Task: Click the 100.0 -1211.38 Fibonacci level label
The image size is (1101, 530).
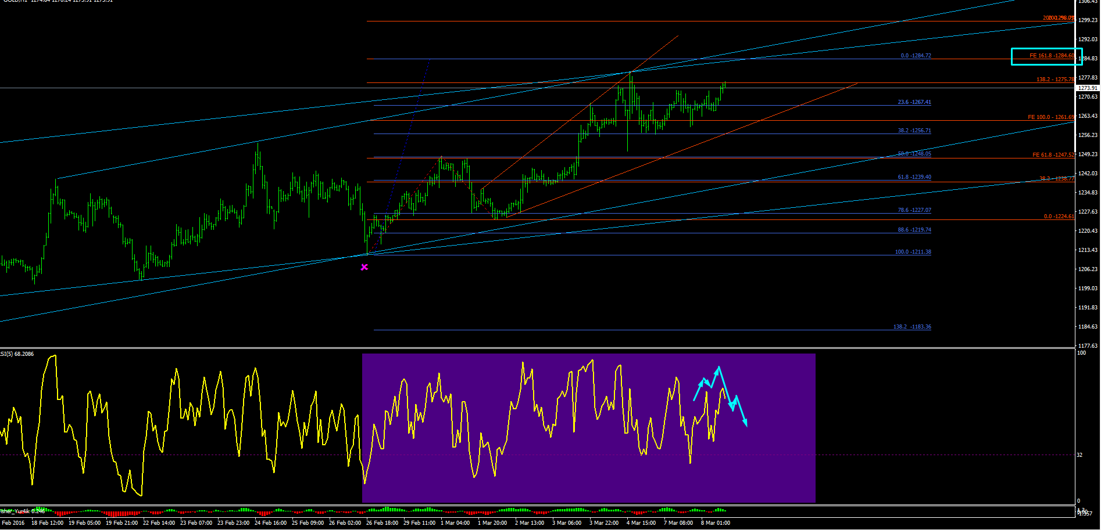Action: coord(913,252)
